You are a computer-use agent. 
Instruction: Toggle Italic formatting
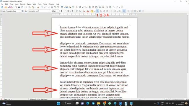click(x=65, y=11)
